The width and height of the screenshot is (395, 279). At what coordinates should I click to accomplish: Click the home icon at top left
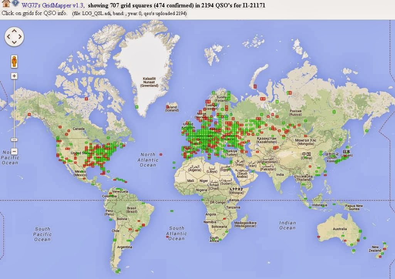pos(5,3)
